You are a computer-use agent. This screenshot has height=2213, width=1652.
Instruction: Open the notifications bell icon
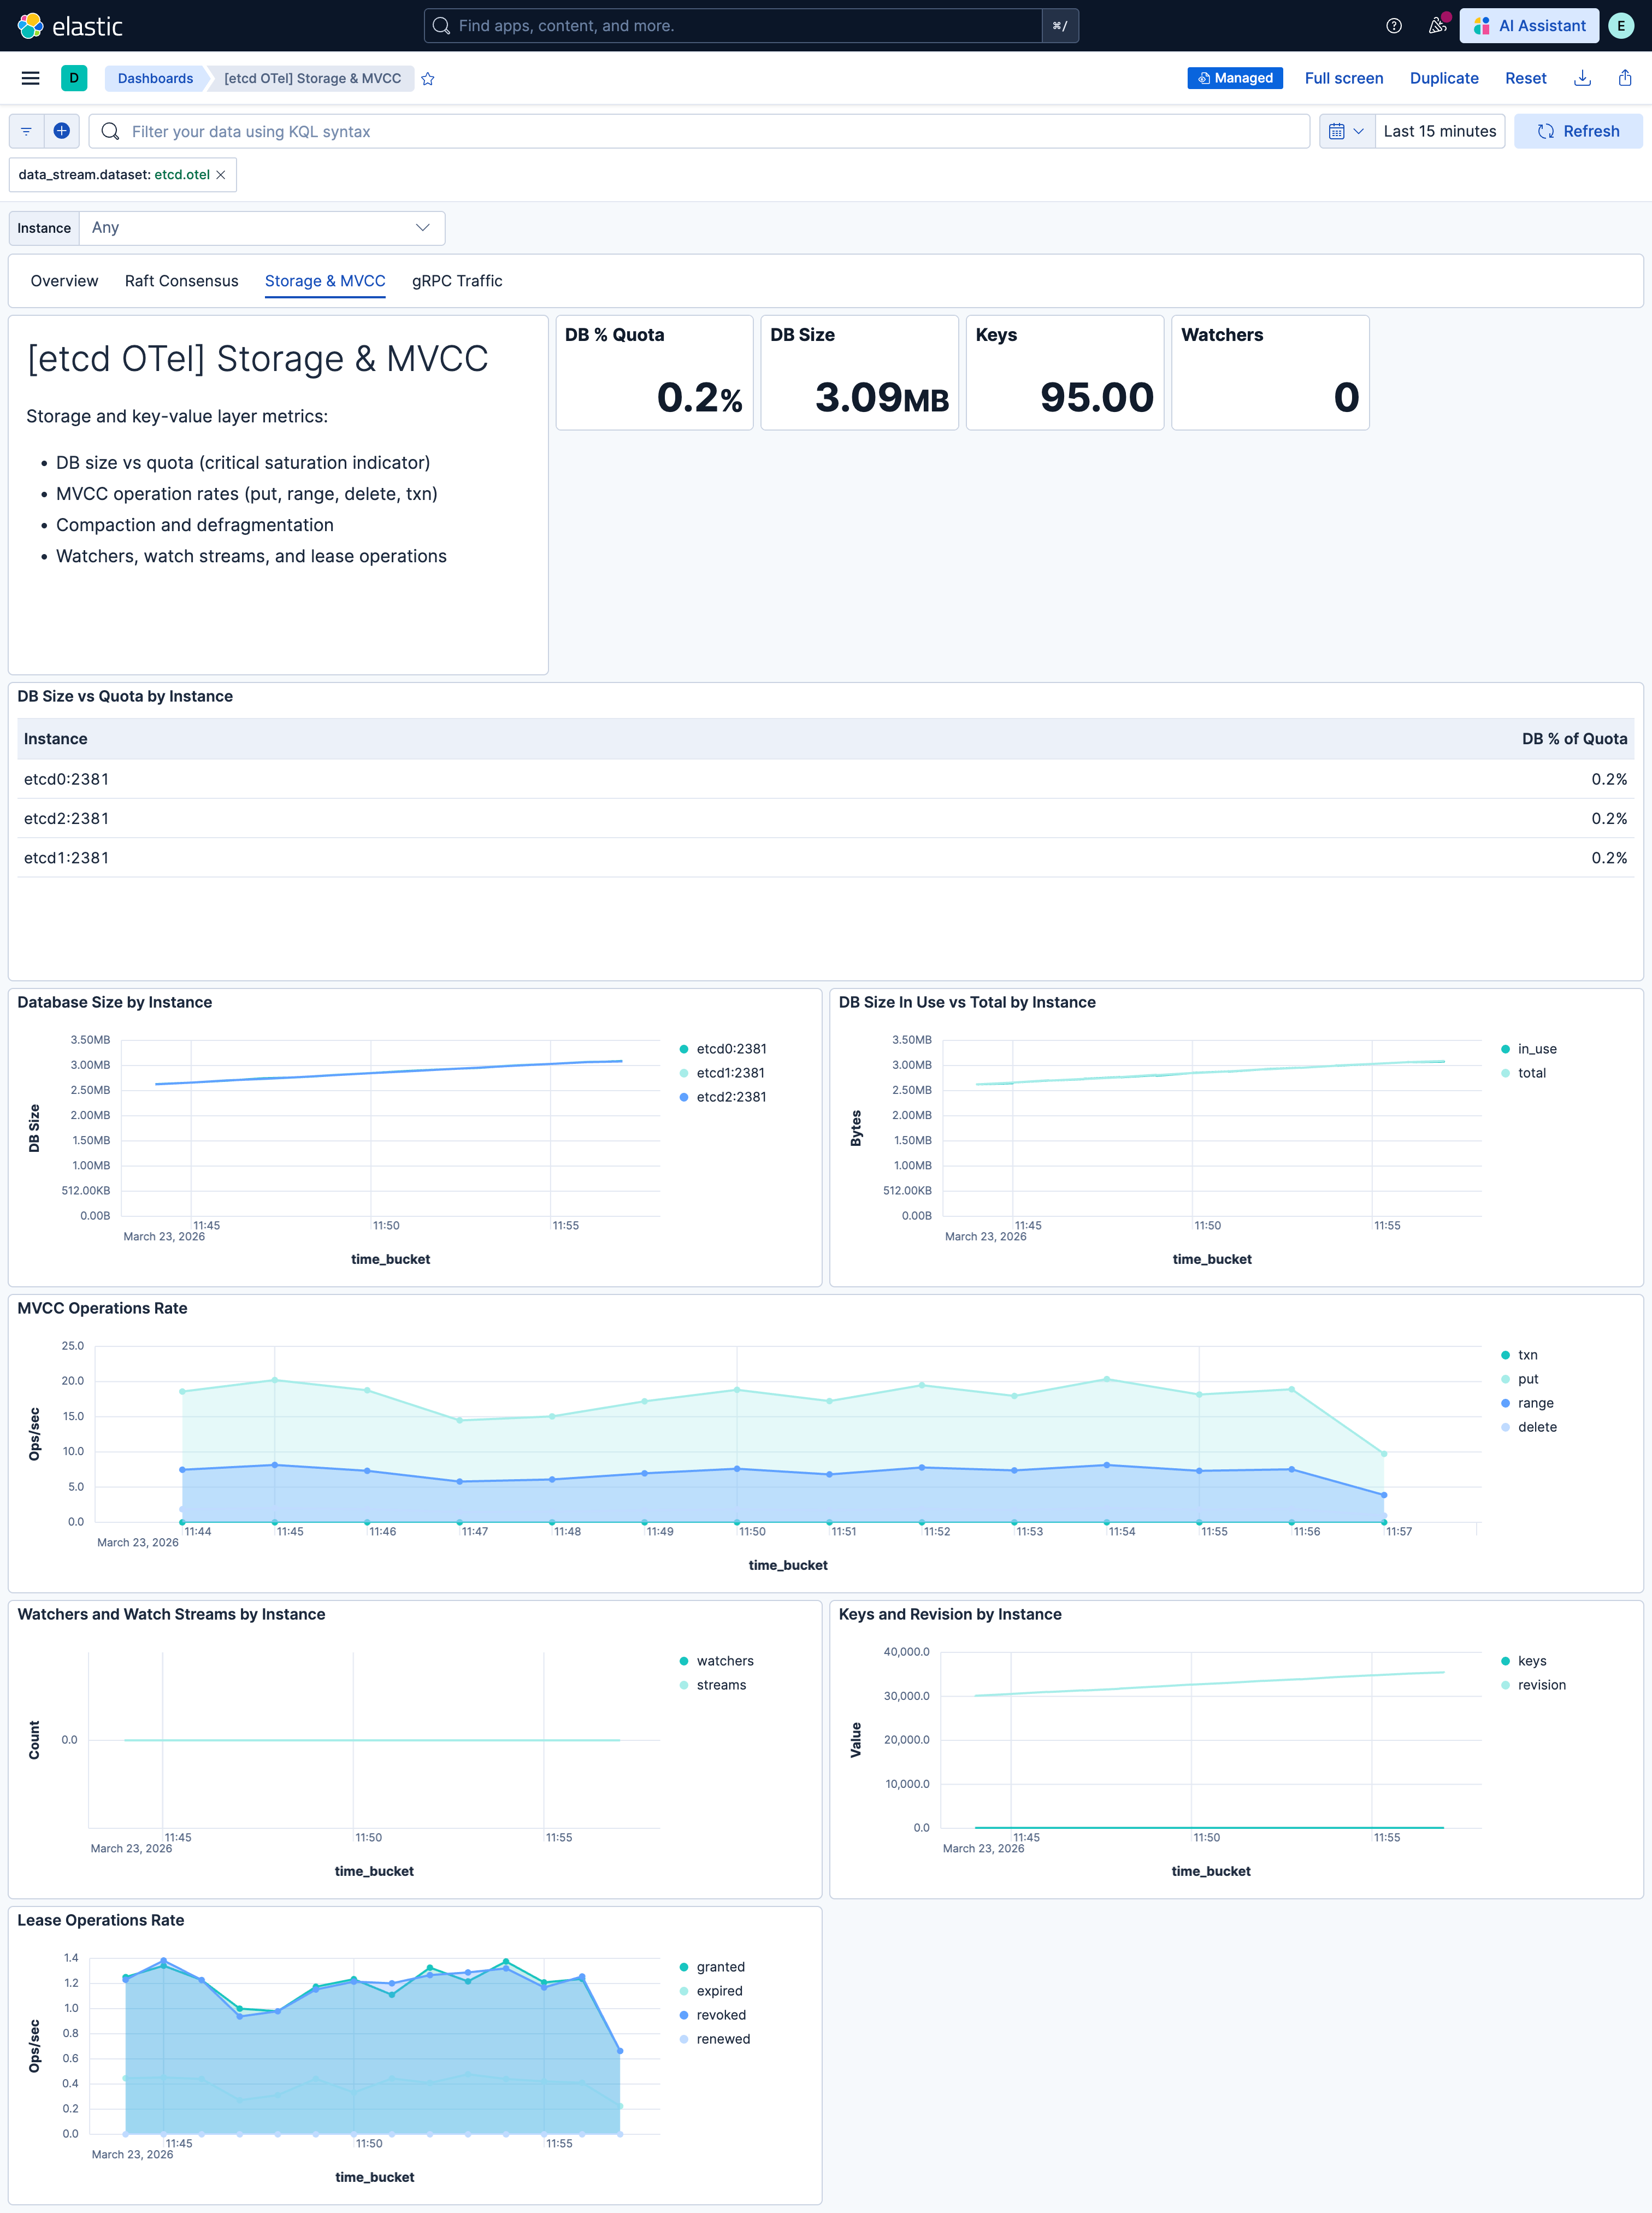(1438, 26)
